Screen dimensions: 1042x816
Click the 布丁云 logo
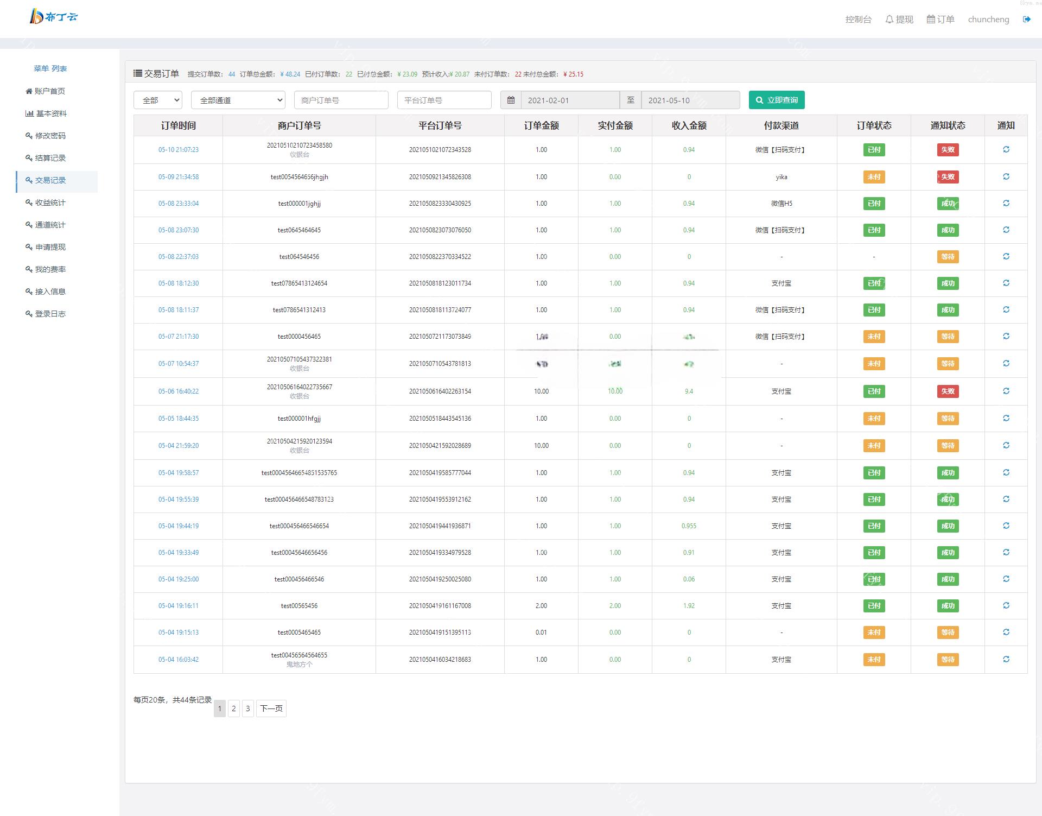(53, 17)
